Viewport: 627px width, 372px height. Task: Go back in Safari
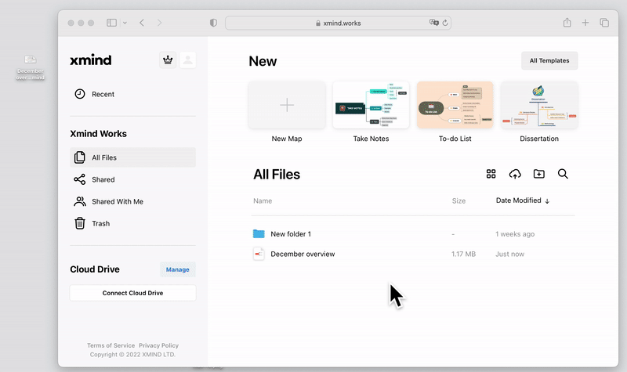click(142, 23)
